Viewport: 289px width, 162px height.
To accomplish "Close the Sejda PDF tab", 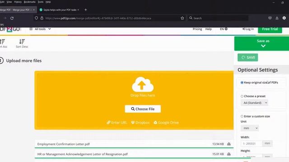I will click(x=78, y=10).
